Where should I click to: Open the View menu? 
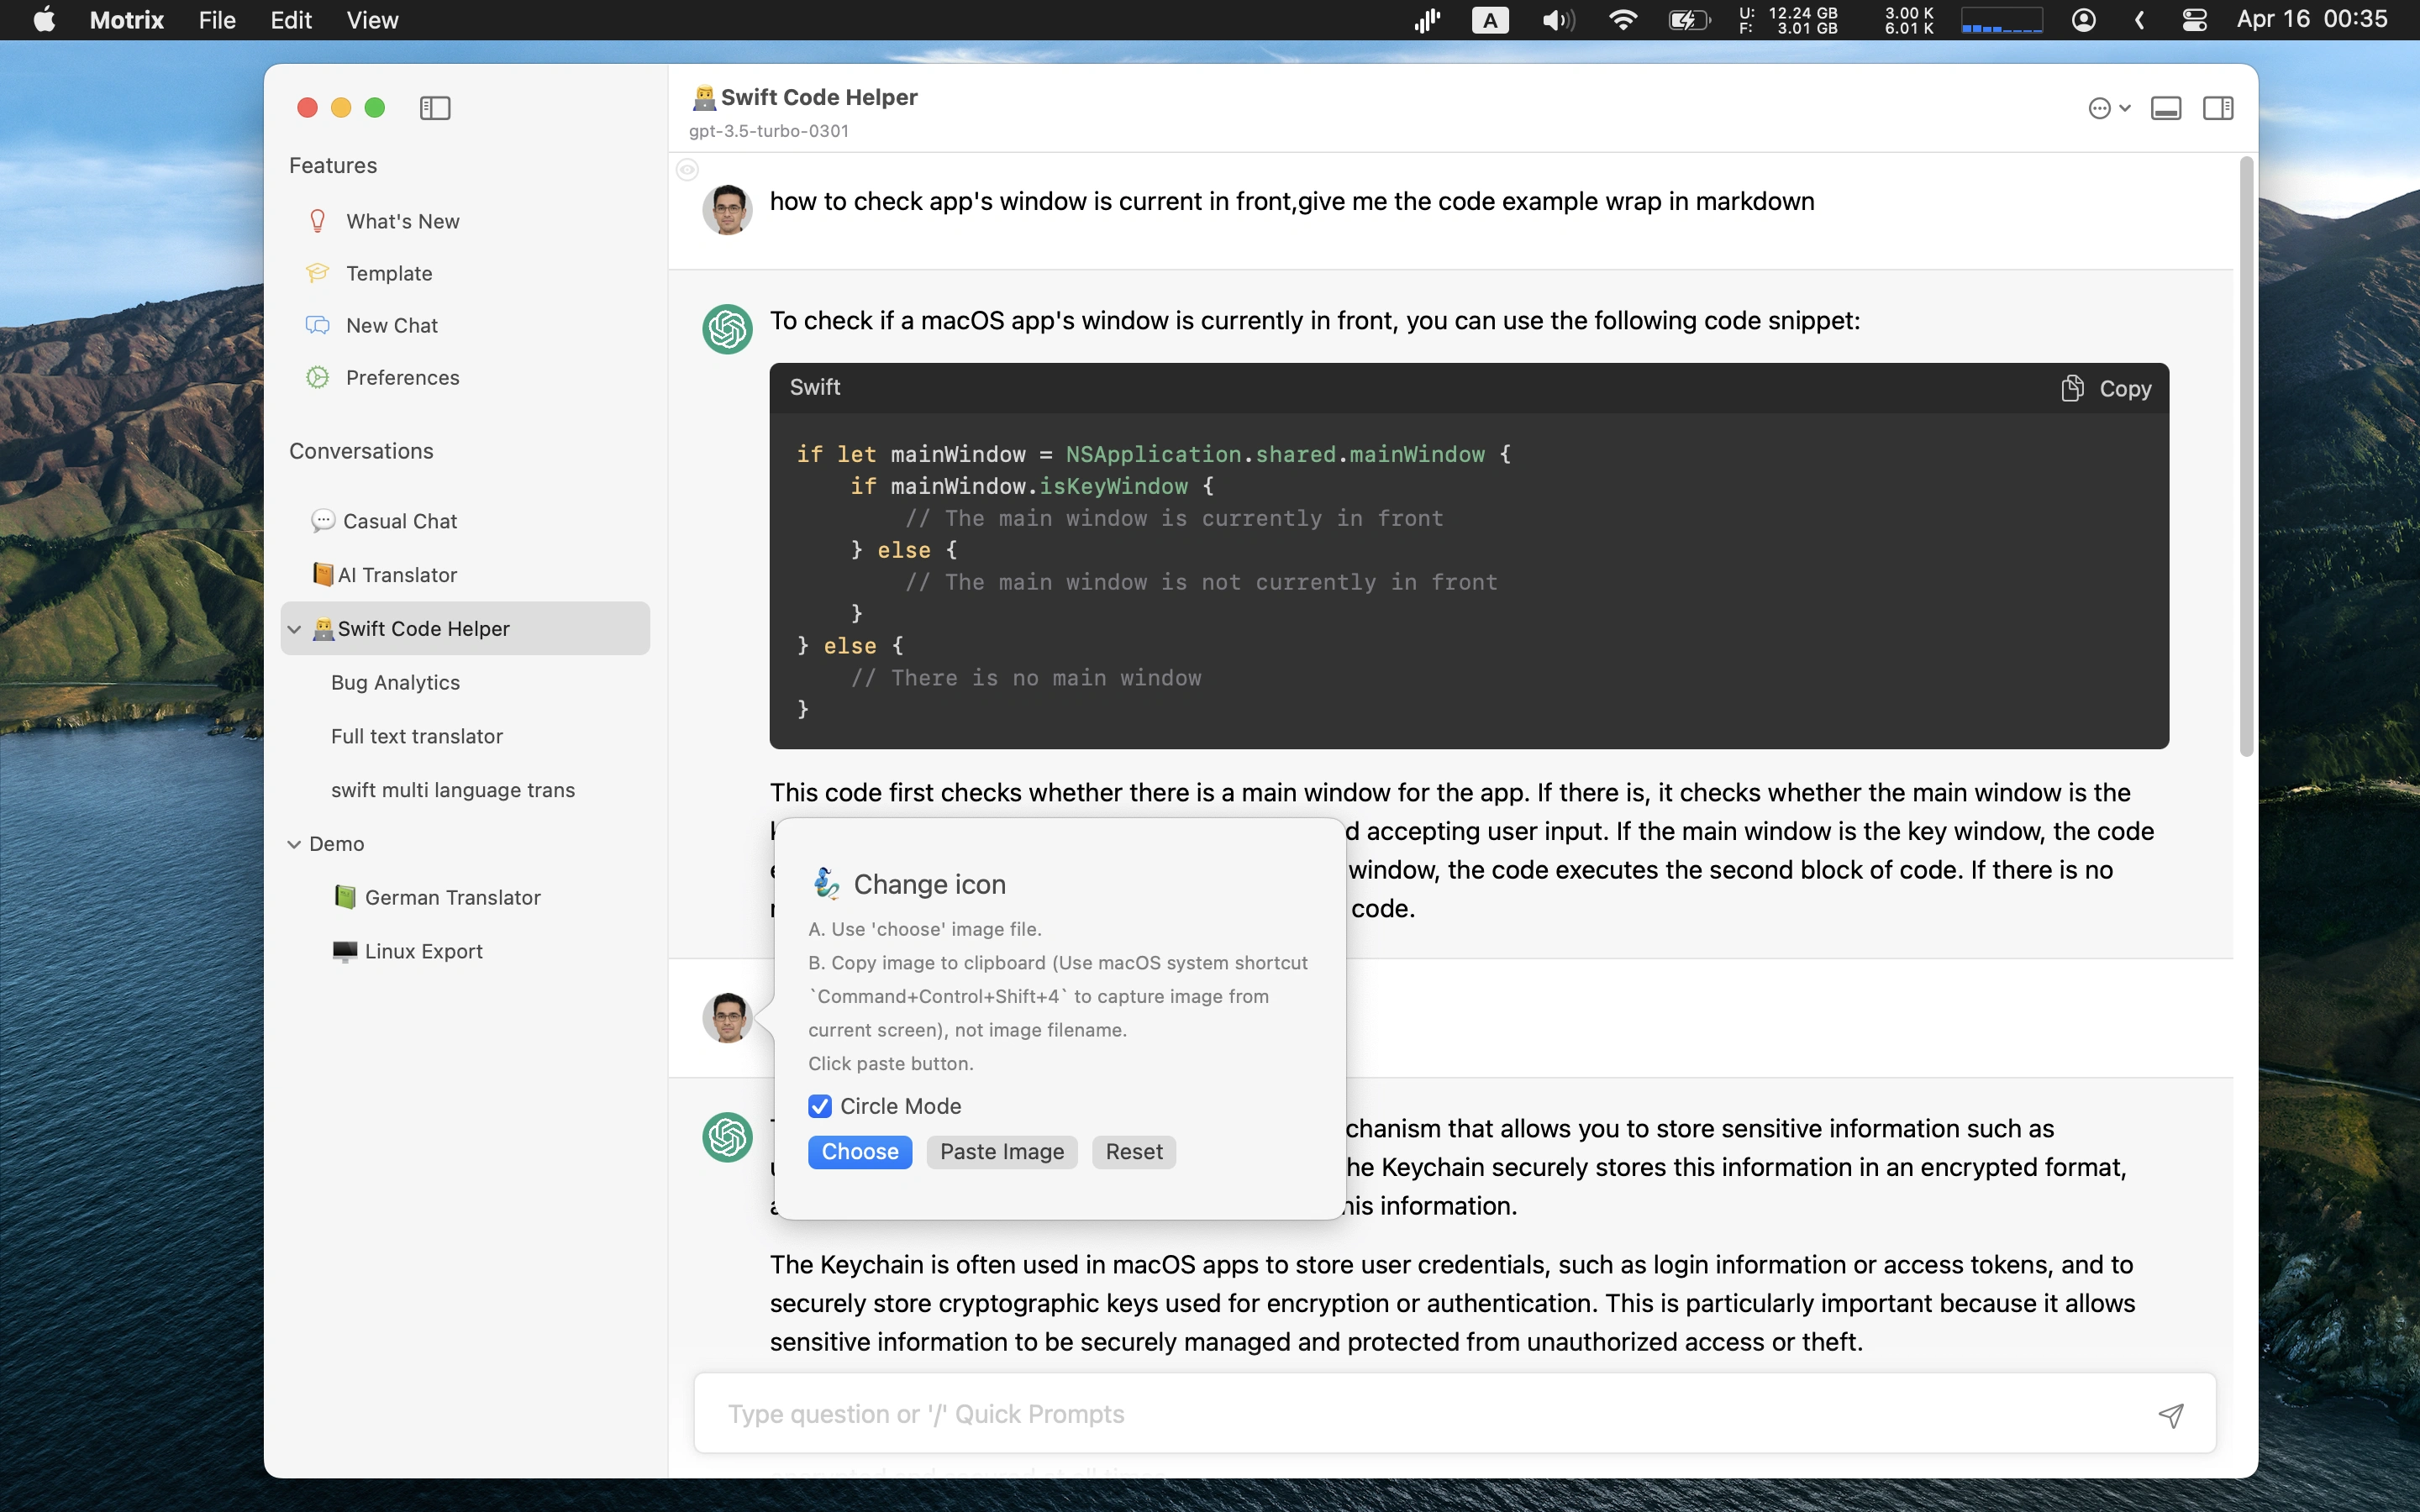[x=372, y=20]
